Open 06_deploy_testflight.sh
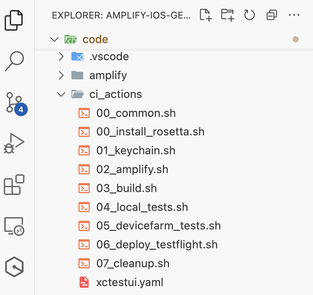313x295 pixels. pos(157,244)
